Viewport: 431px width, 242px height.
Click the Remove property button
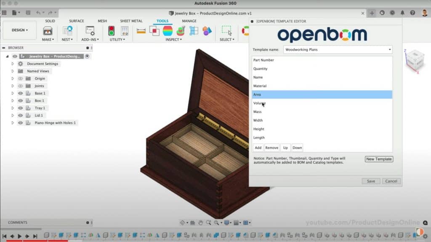click(x=271, y=148)
